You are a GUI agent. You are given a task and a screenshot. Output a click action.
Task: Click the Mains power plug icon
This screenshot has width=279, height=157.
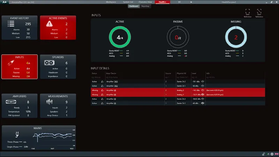pyautogui.click(x=17, y=134)
